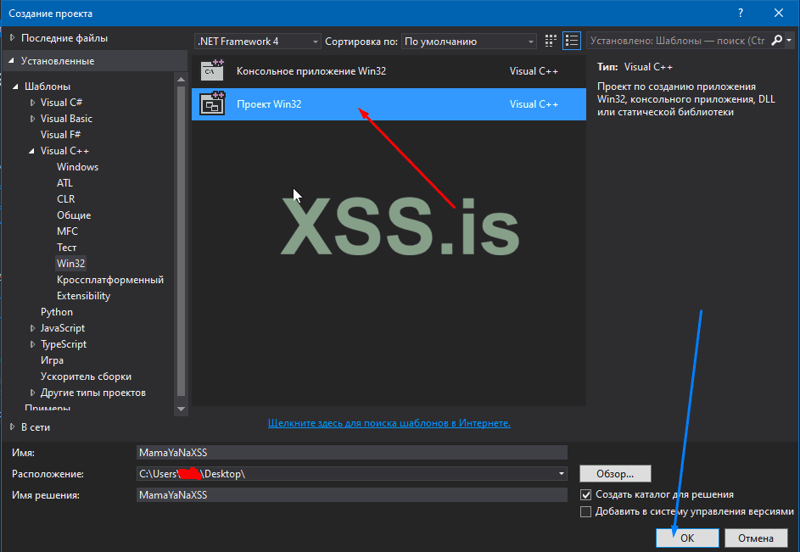Open the .NET Framework 4 dropdown
This screenshot has height=552, width=800.
tap(315, 40)
